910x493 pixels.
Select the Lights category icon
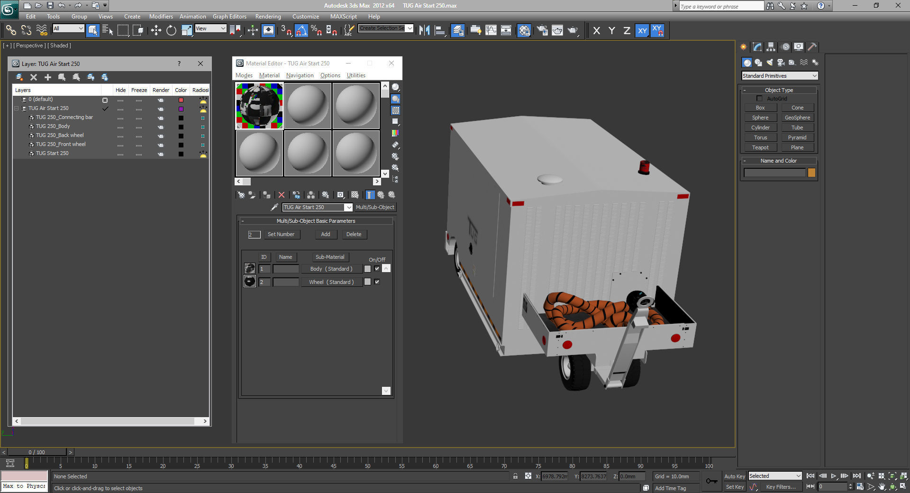[770, 62]
